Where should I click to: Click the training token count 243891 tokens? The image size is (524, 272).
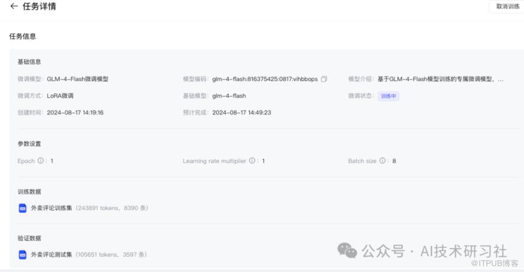pyautogui.click(x=98, y=208)
